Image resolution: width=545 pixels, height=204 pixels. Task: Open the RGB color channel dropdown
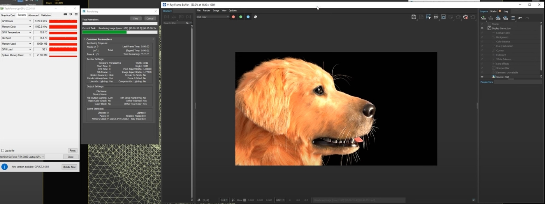click(212, 17)
